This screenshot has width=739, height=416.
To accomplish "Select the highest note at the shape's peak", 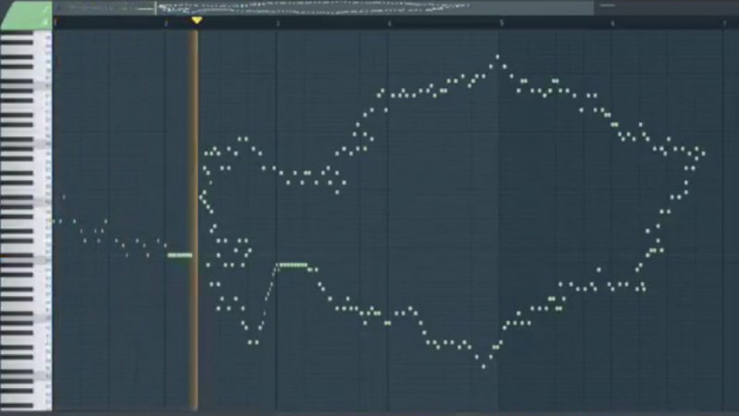I will coord(497,56).
